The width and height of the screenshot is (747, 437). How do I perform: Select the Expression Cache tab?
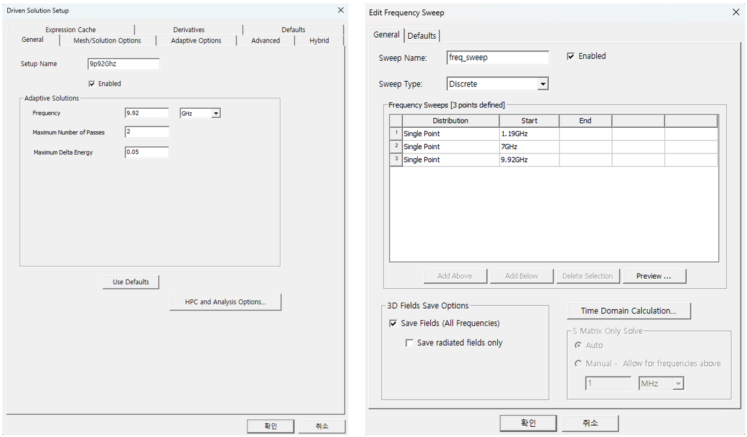click(x=71, y=30)
